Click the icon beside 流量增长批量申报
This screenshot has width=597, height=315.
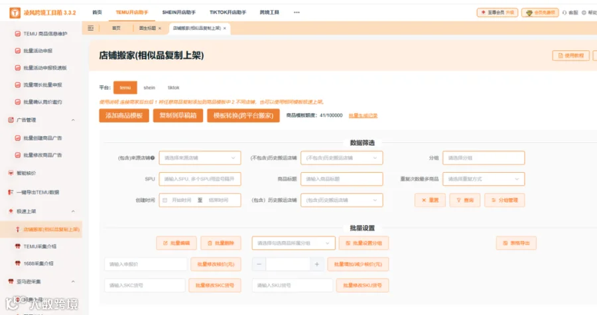coord(17,85)
